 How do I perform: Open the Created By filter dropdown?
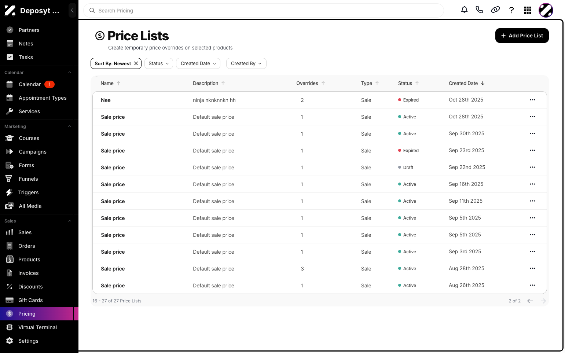tap(246, 63)
